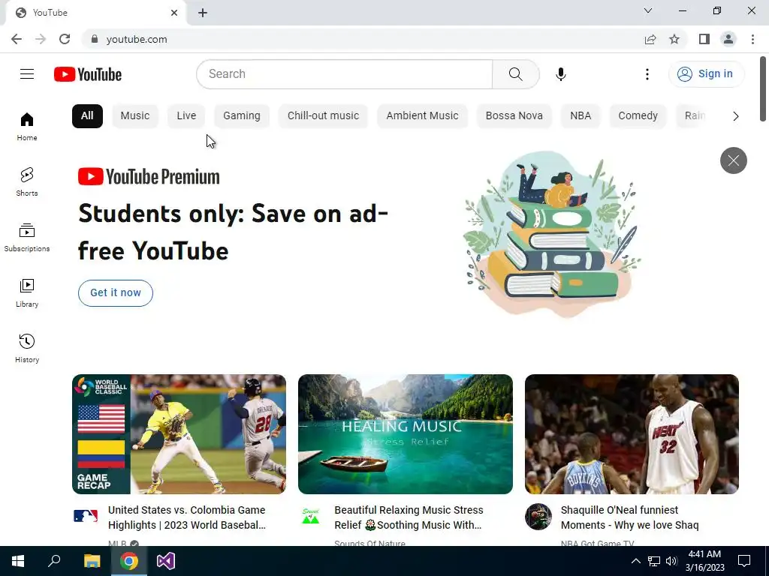Open Shaq Heat jersey thumbnail
The width and height of the screenshot is (769, 576).
click(x=632, y=434)
